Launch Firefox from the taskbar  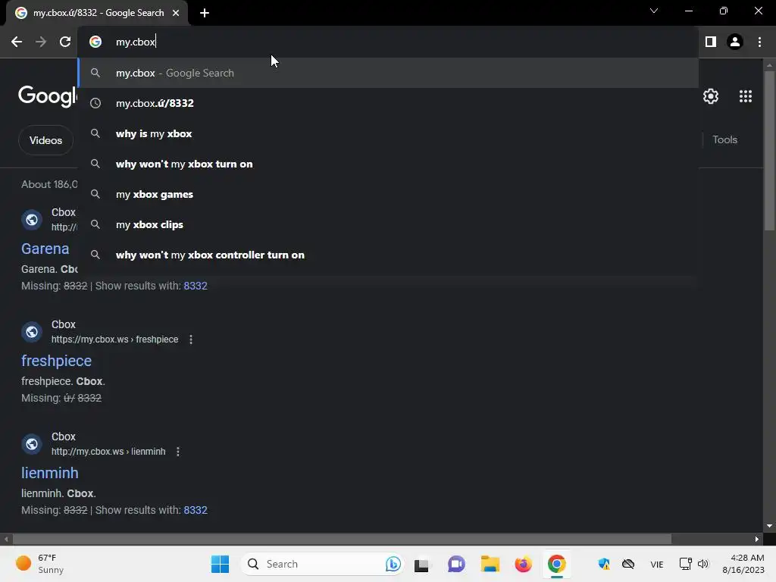click(x=523, y=564)
